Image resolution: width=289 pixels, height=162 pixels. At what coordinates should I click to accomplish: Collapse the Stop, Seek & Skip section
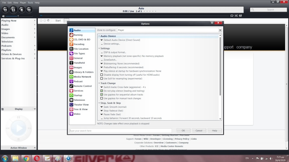click(99, 103)
